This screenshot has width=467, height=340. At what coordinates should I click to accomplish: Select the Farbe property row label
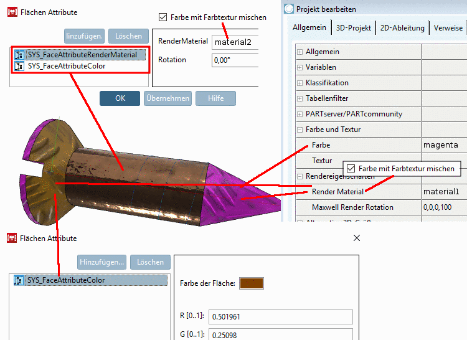tap(321, 145)
